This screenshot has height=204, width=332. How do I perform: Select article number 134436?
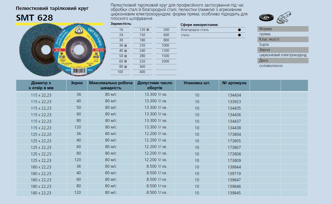(x=234, y=115)
